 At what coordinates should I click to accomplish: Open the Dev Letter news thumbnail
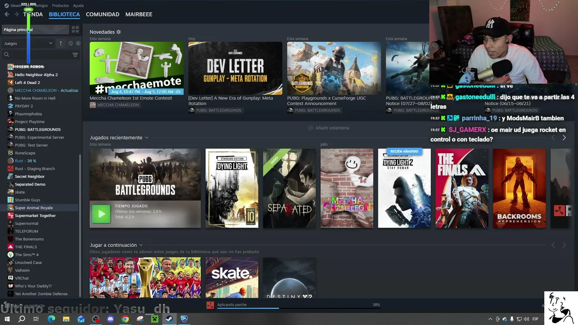click(x=235, y=68)
